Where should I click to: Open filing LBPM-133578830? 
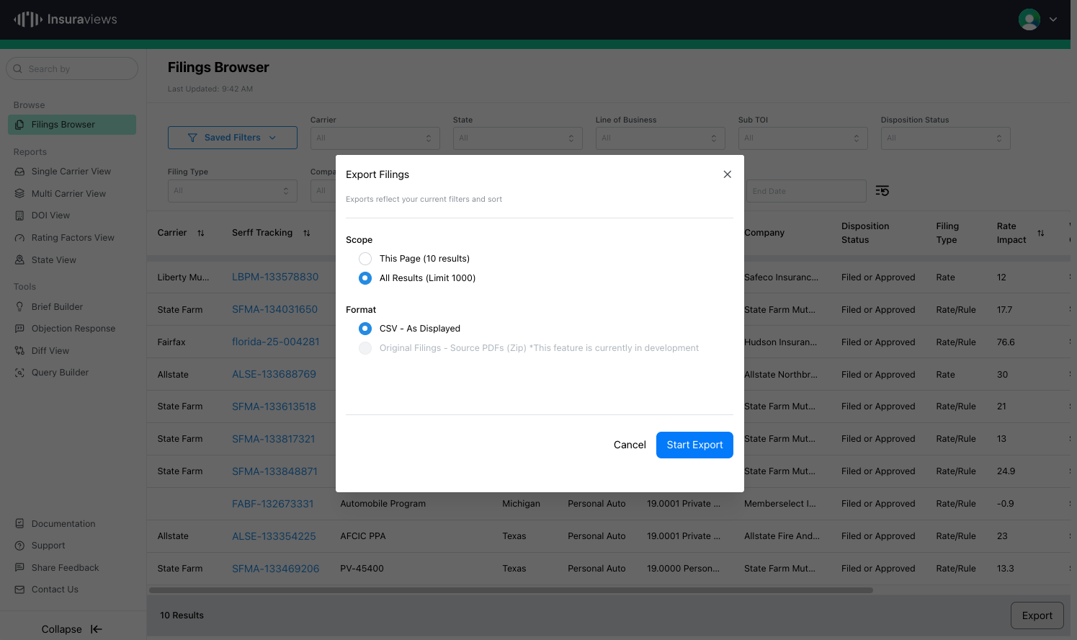(275, 277)
